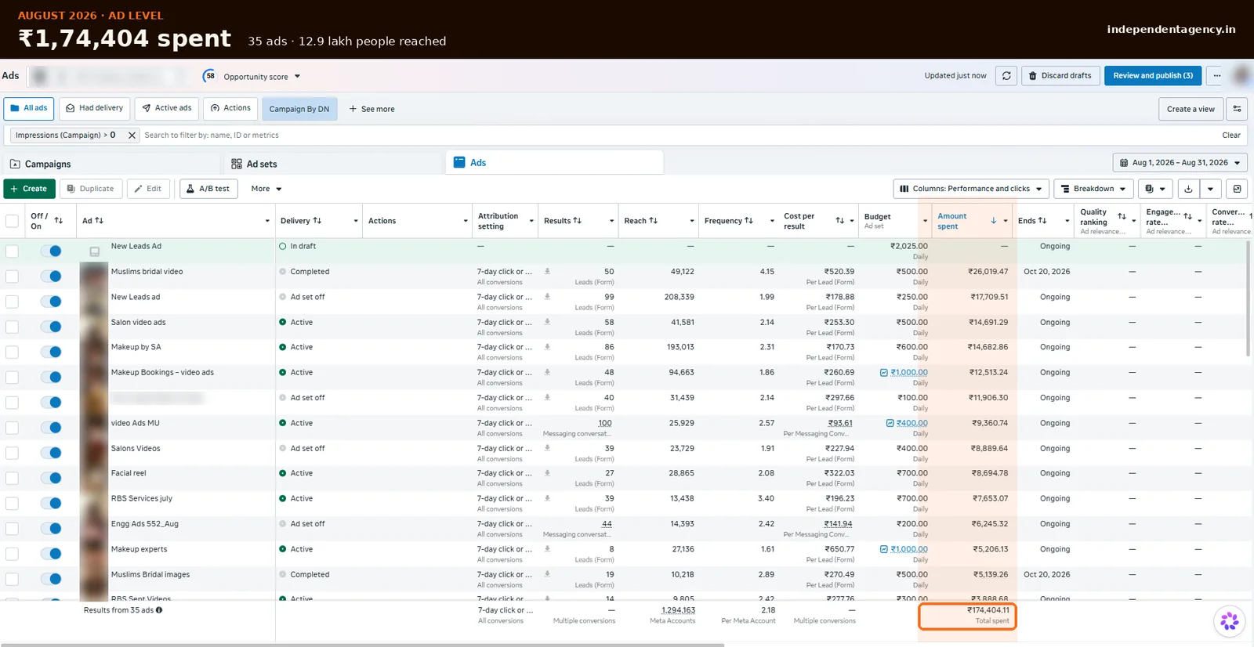Image resolution: width=1254 pixels, height=647 pixels.
Task: Click the info icon beside Results from 35 ads
Action: coord(159,610)
